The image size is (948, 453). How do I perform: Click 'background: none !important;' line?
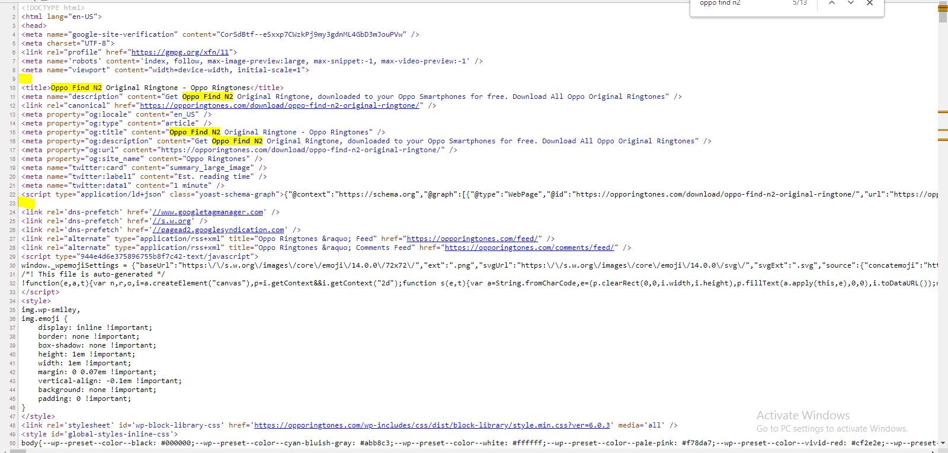[x=97, y=390]
